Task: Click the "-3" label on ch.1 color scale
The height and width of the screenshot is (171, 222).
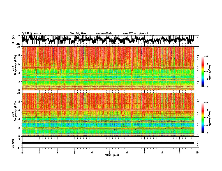Action: pos(207,56)
